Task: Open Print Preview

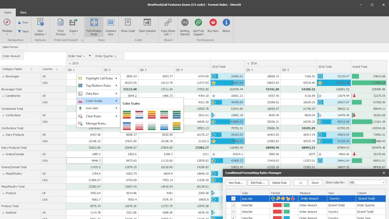Action: pos(61,27)
